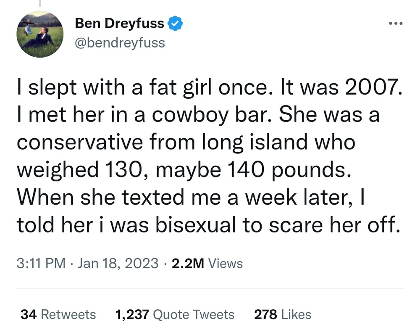Image resolution: width=420 pixels, height=335 pixels.
Task: Click the word Views after 2.2M
Action: tap(226, 264)
